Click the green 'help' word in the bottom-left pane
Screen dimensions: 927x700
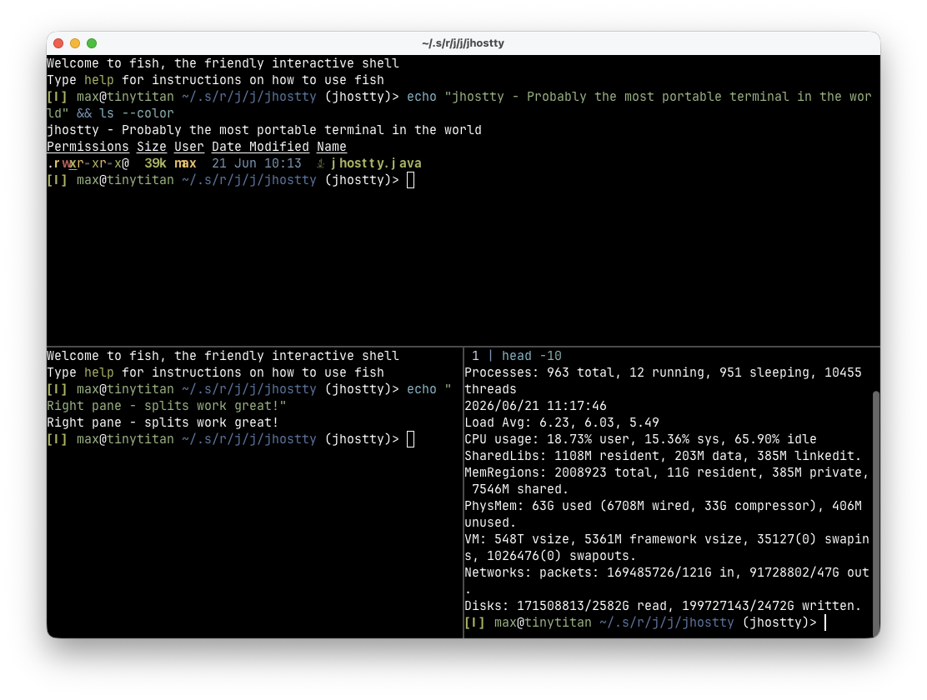[98, 372]
